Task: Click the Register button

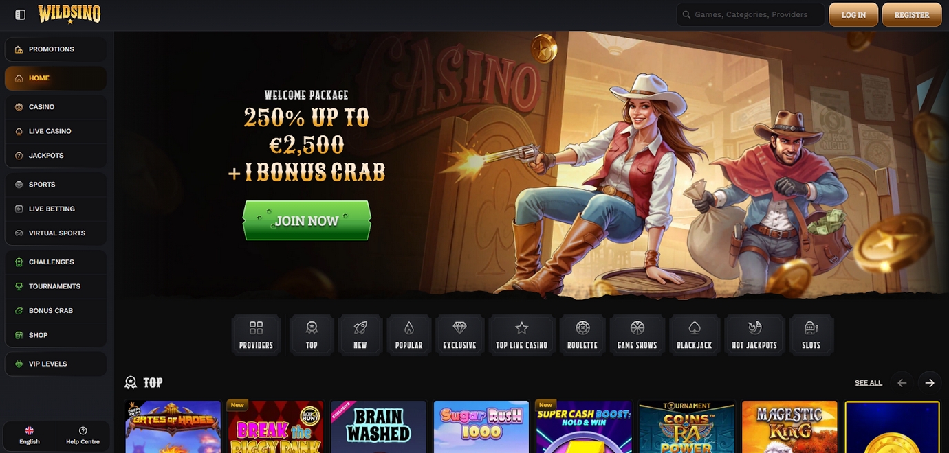Action: tap(912, 14)
